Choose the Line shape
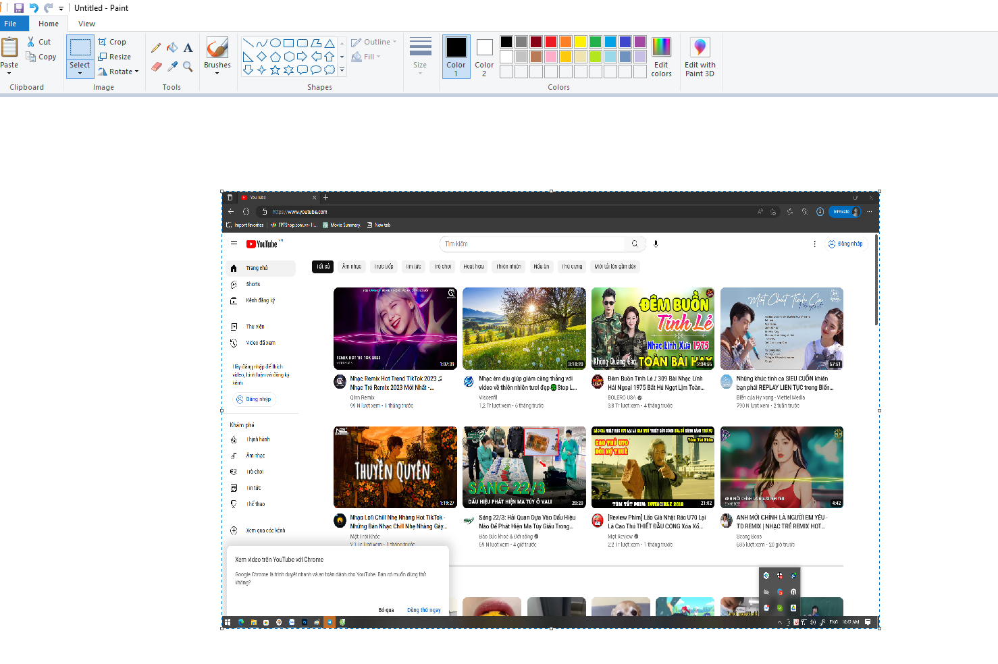This screenshot has width=998, height=664. tap(248, 43)
